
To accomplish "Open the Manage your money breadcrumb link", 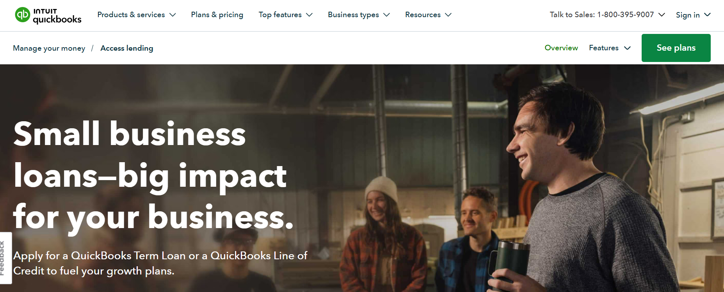I will [x=49, y=48].
